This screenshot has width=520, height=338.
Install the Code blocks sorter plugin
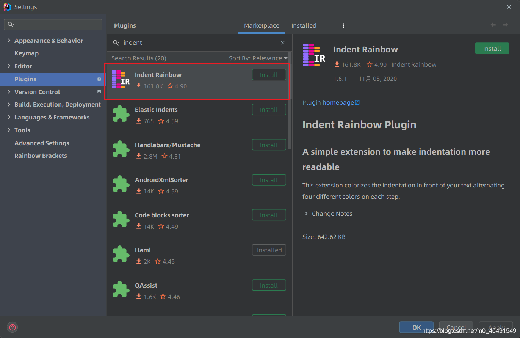[x=269, y=215]
